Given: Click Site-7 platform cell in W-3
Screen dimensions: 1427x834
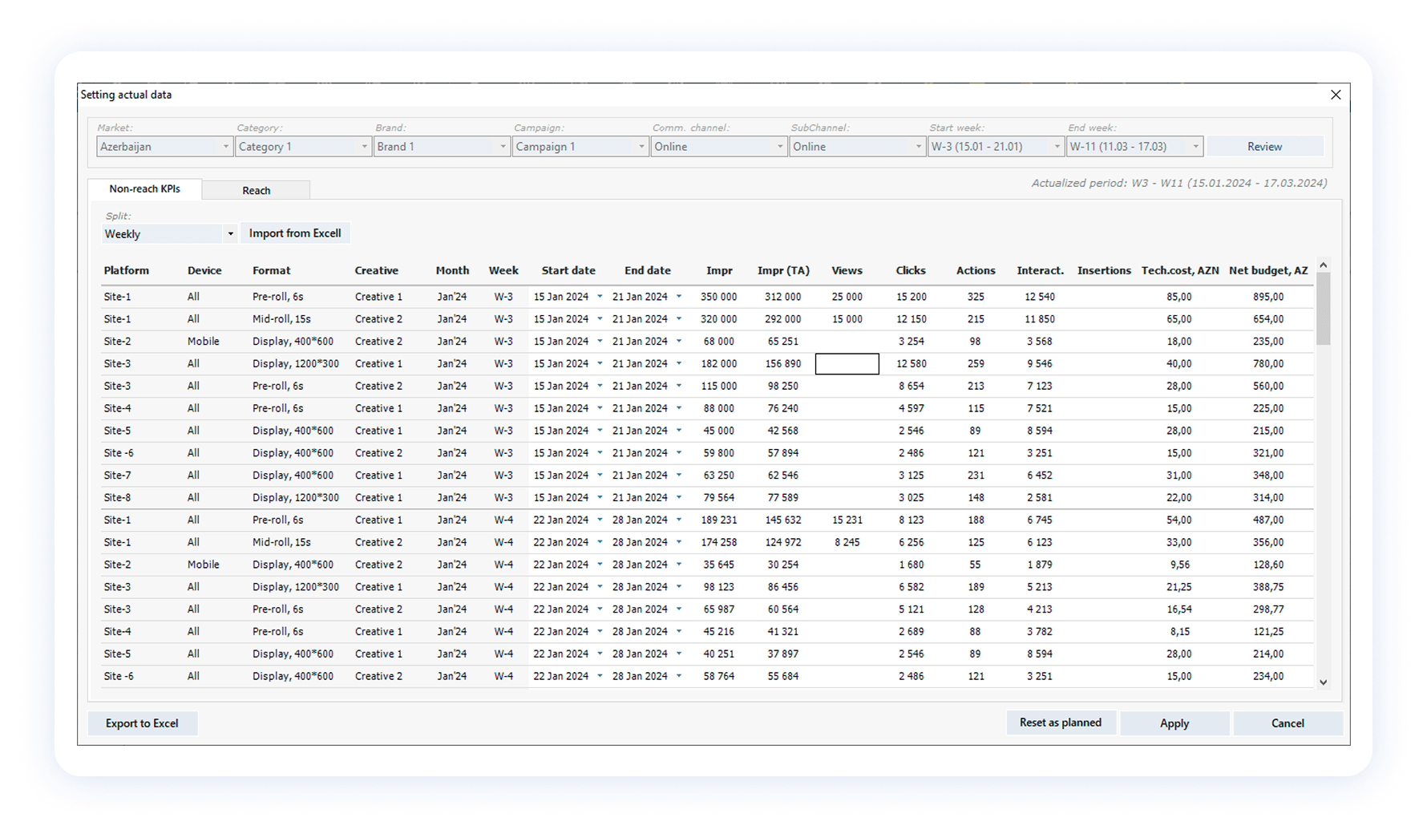Looking at the screenshot, I should pos(118,476).
